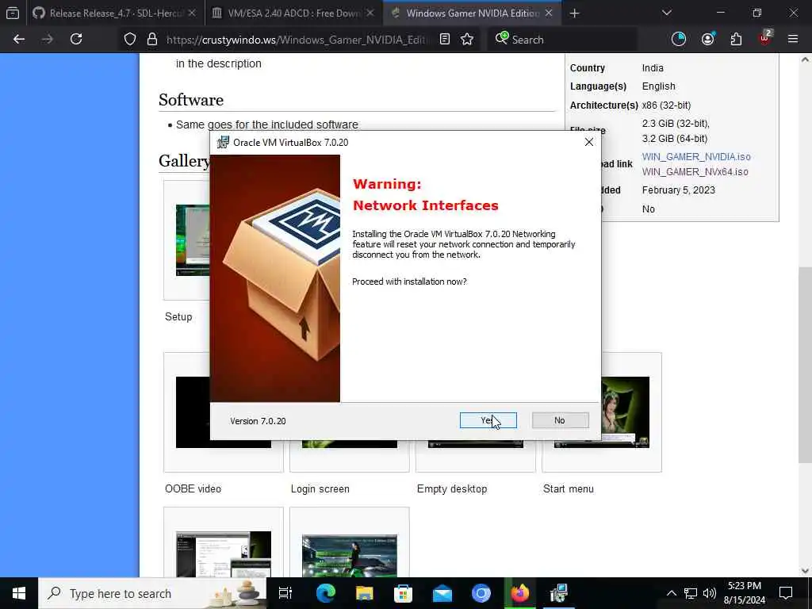Expand the list all tabs dropdown

click(666, 13)
